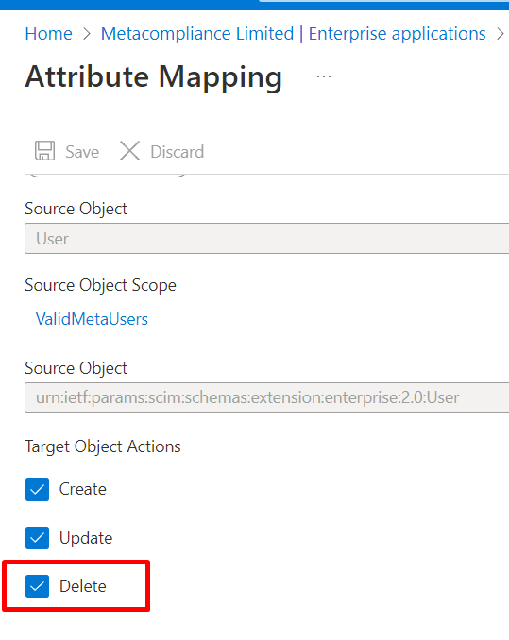Click the Target Object Actions label

click(x=103, y=446)
